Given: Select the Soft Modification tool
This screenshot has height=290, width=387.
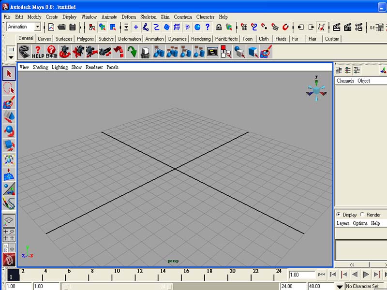Looking at the screenshot, I should pyautogui.click(x=9, y=174).
